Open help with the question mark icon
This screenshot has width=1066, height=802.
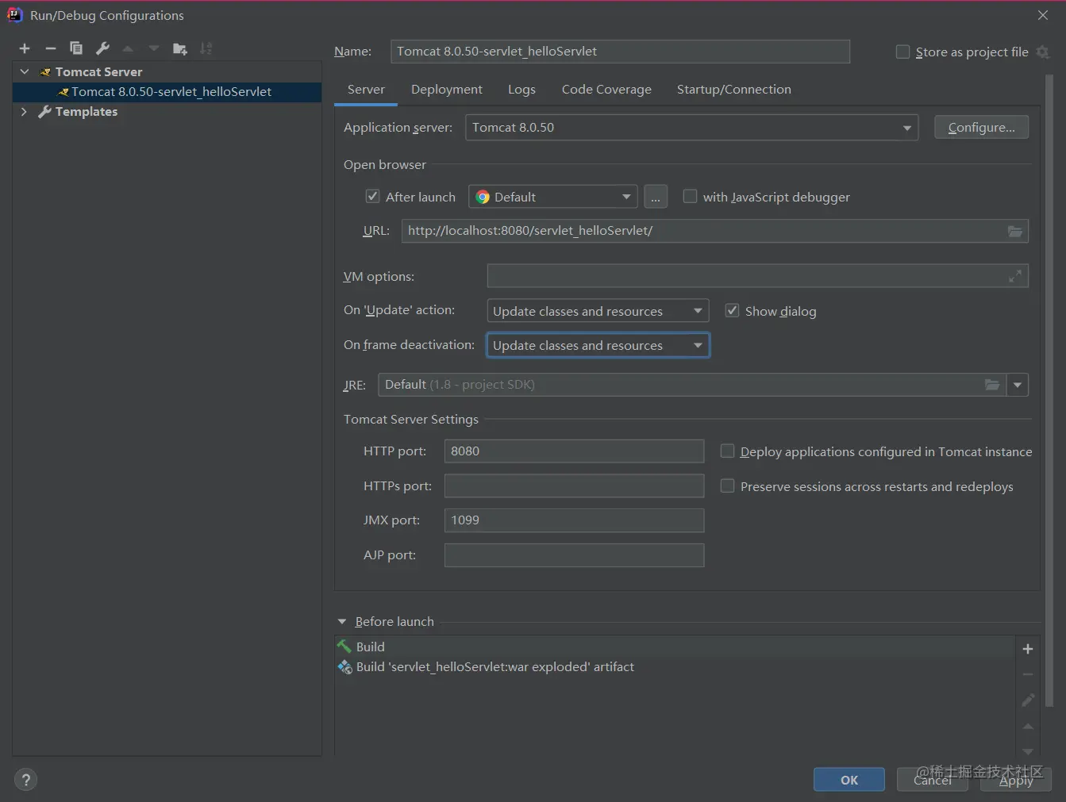click(25, 780)
